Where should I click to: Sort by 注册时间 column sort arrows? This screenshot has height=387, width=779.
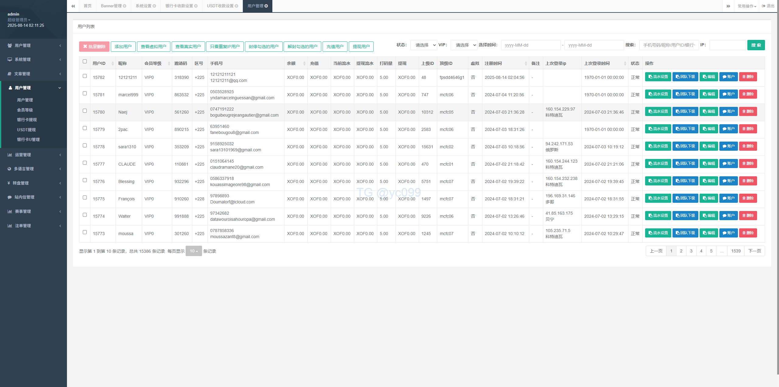[x=526, y=64]
